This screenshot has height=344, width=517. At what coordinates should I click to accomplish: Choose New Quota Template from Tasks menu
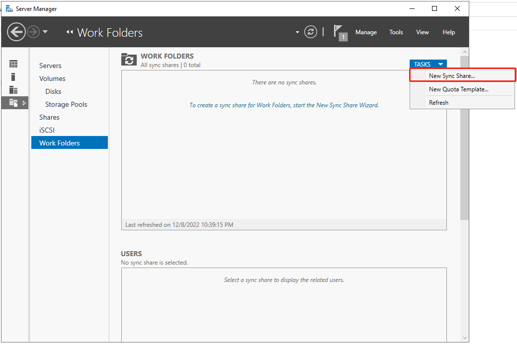pos(462,89)
